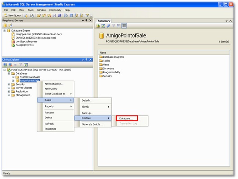Choose New Database... from context menu
The image size is (238, 179).
pos(56,84)
